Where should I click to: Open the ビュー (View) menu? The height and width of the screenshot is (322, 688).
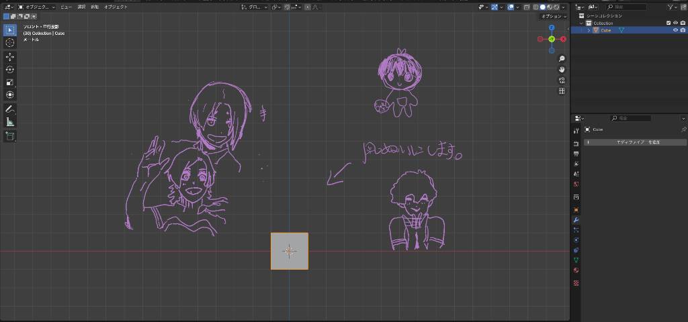(x=66, y=7)
